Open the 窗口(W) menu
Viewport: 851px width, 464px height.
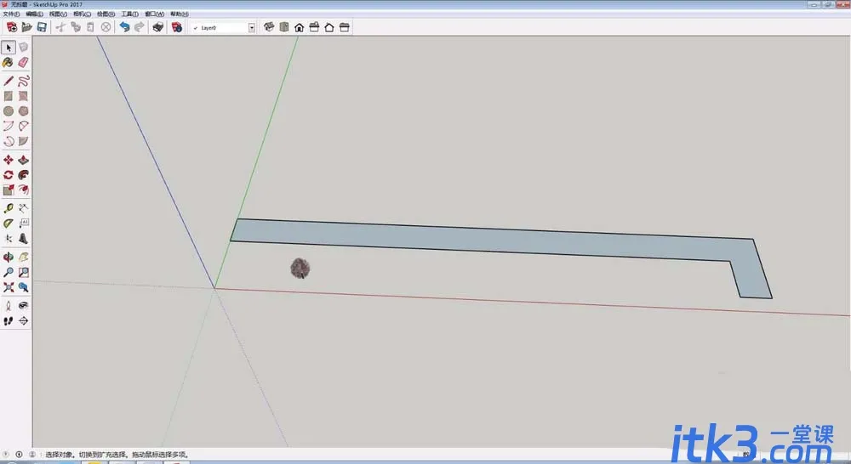(x=154, y=14)
